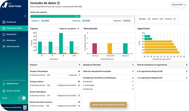The image size is (189, 111).
Task: Click the Intensivo legend row
Action: point(108,82)
